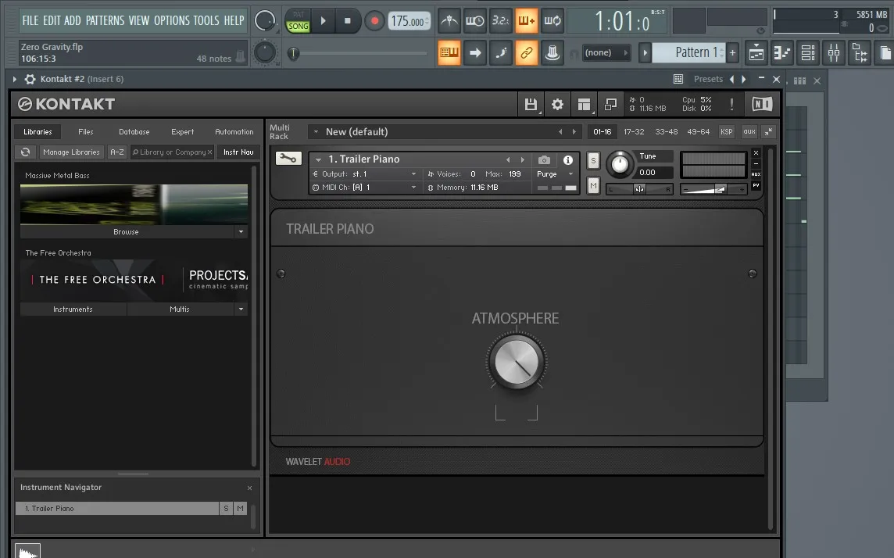Switch to the Database tab

pos(134,131)
